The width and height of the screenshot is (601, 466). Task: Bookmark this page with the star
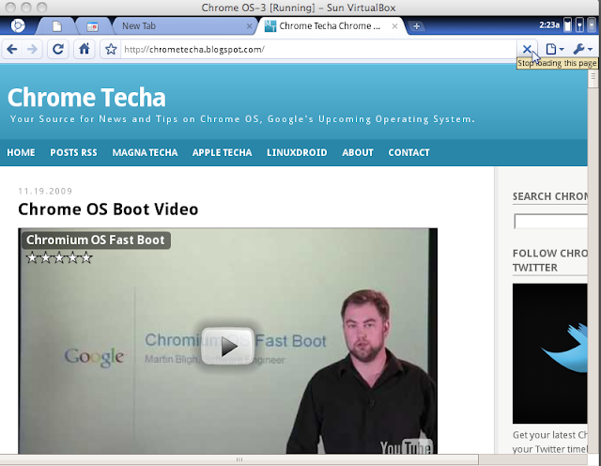click(111, 49)
